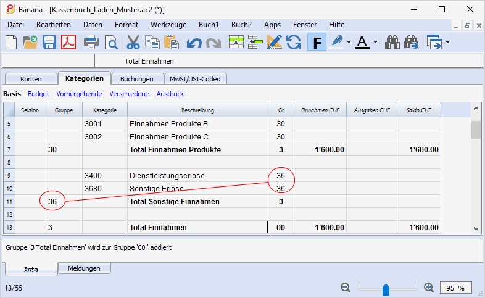The height and width of the screenshot is (298, 485).
Task: Insert a row with the add-row icon
Action: pyautogui.click(x=236, y=42)
